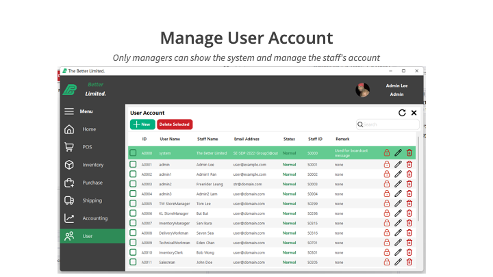
Task: Tick checkbox for A0011 Salesman row
Action: pos(133,262)
